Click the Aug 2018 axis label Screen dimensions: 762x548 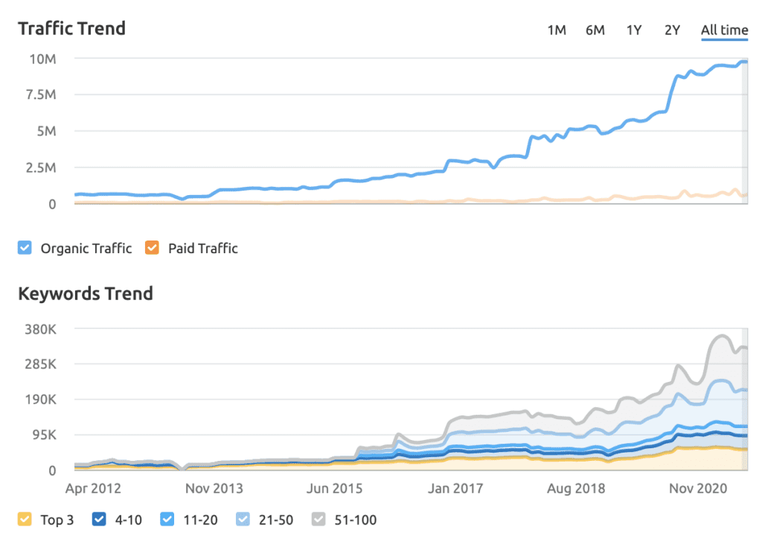pos(577,488)
